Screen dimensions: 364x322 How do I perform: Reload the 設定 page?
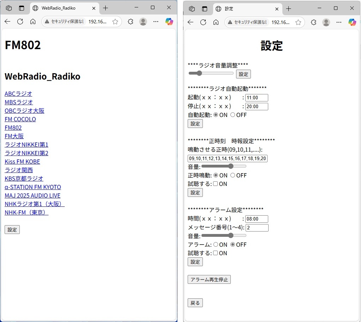(x=203, y=22)
